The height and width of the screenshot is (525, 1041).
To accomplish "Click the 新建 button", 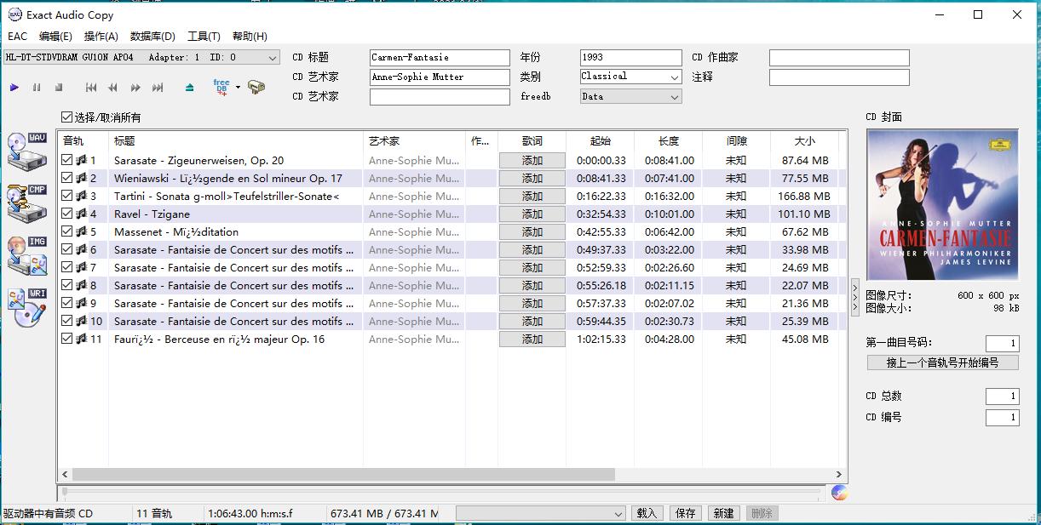I will click(724, 513).
